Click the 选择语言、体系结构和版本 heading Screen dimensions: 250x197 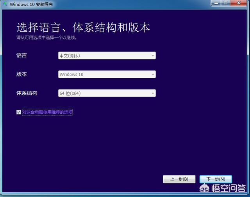(83, 27)
